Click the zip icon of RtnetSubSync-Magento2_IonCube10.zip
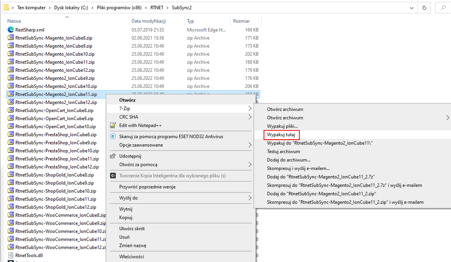This screenshot has width=451, height=262. [11, 86]
